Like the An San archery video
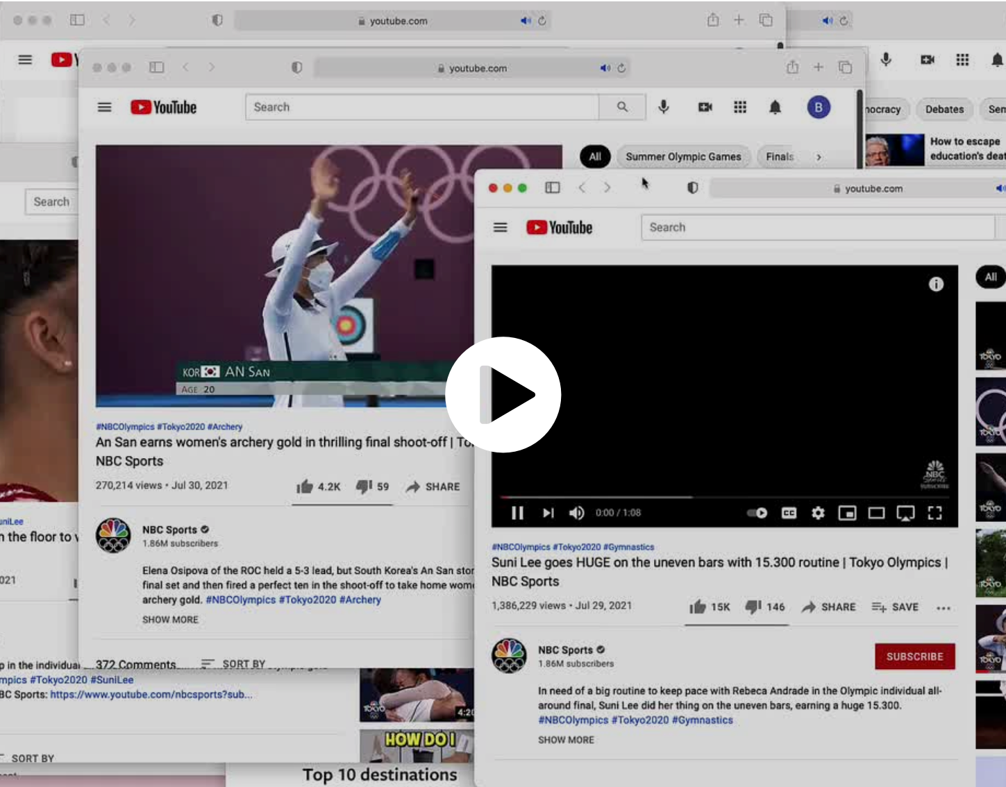Image resolution: width=1006 pixels, height=787 pixels. point(318,486)
